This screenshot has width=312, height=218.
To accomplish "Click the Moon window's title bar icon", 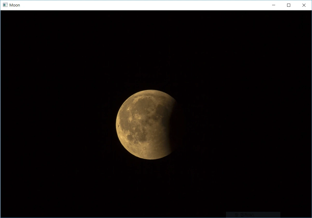I will 5,5.
